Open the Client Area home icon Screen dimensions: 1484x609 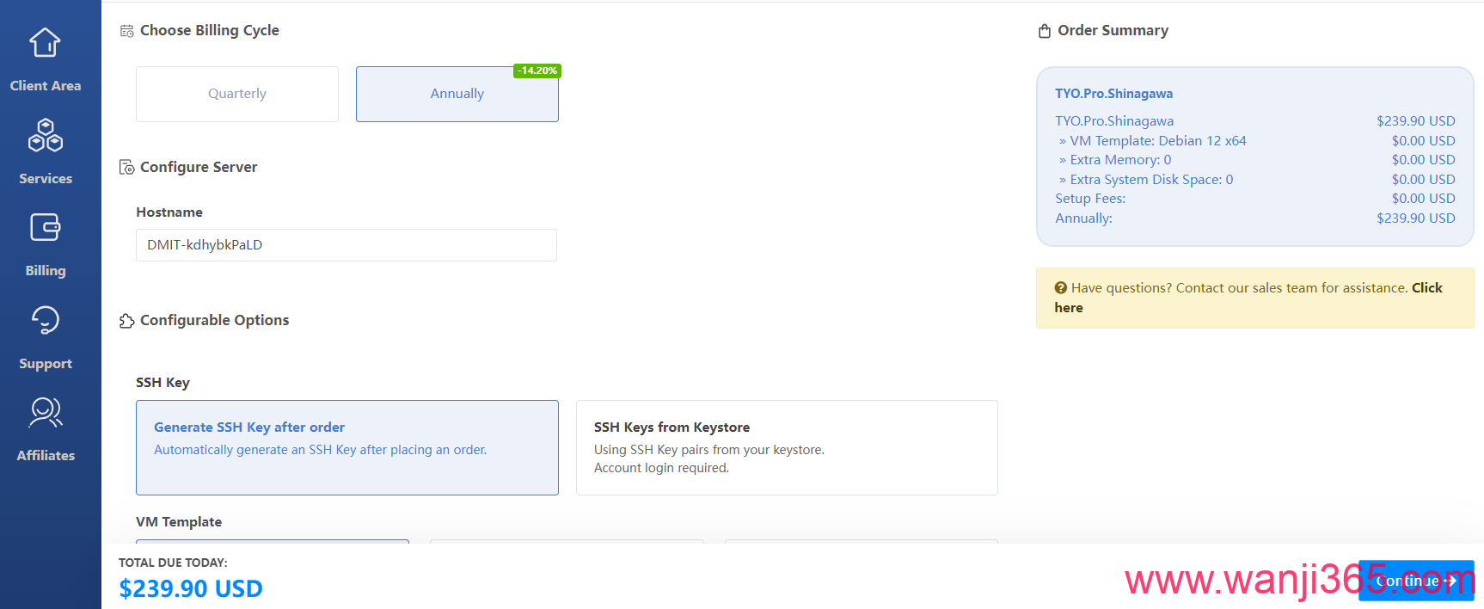tap(45, 42)
